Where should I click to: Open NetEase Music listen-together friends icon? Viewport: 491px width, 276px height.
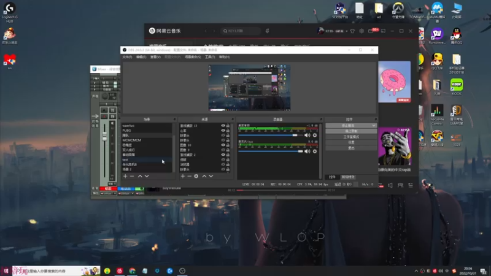coord(400,186)
